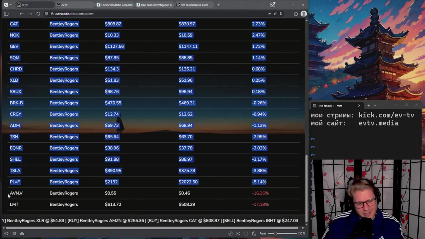The width and height of the screenshot is (425, 239).
Task: Open the mail/checkbox notification icon in tab bar
Action: click(273, 5)
